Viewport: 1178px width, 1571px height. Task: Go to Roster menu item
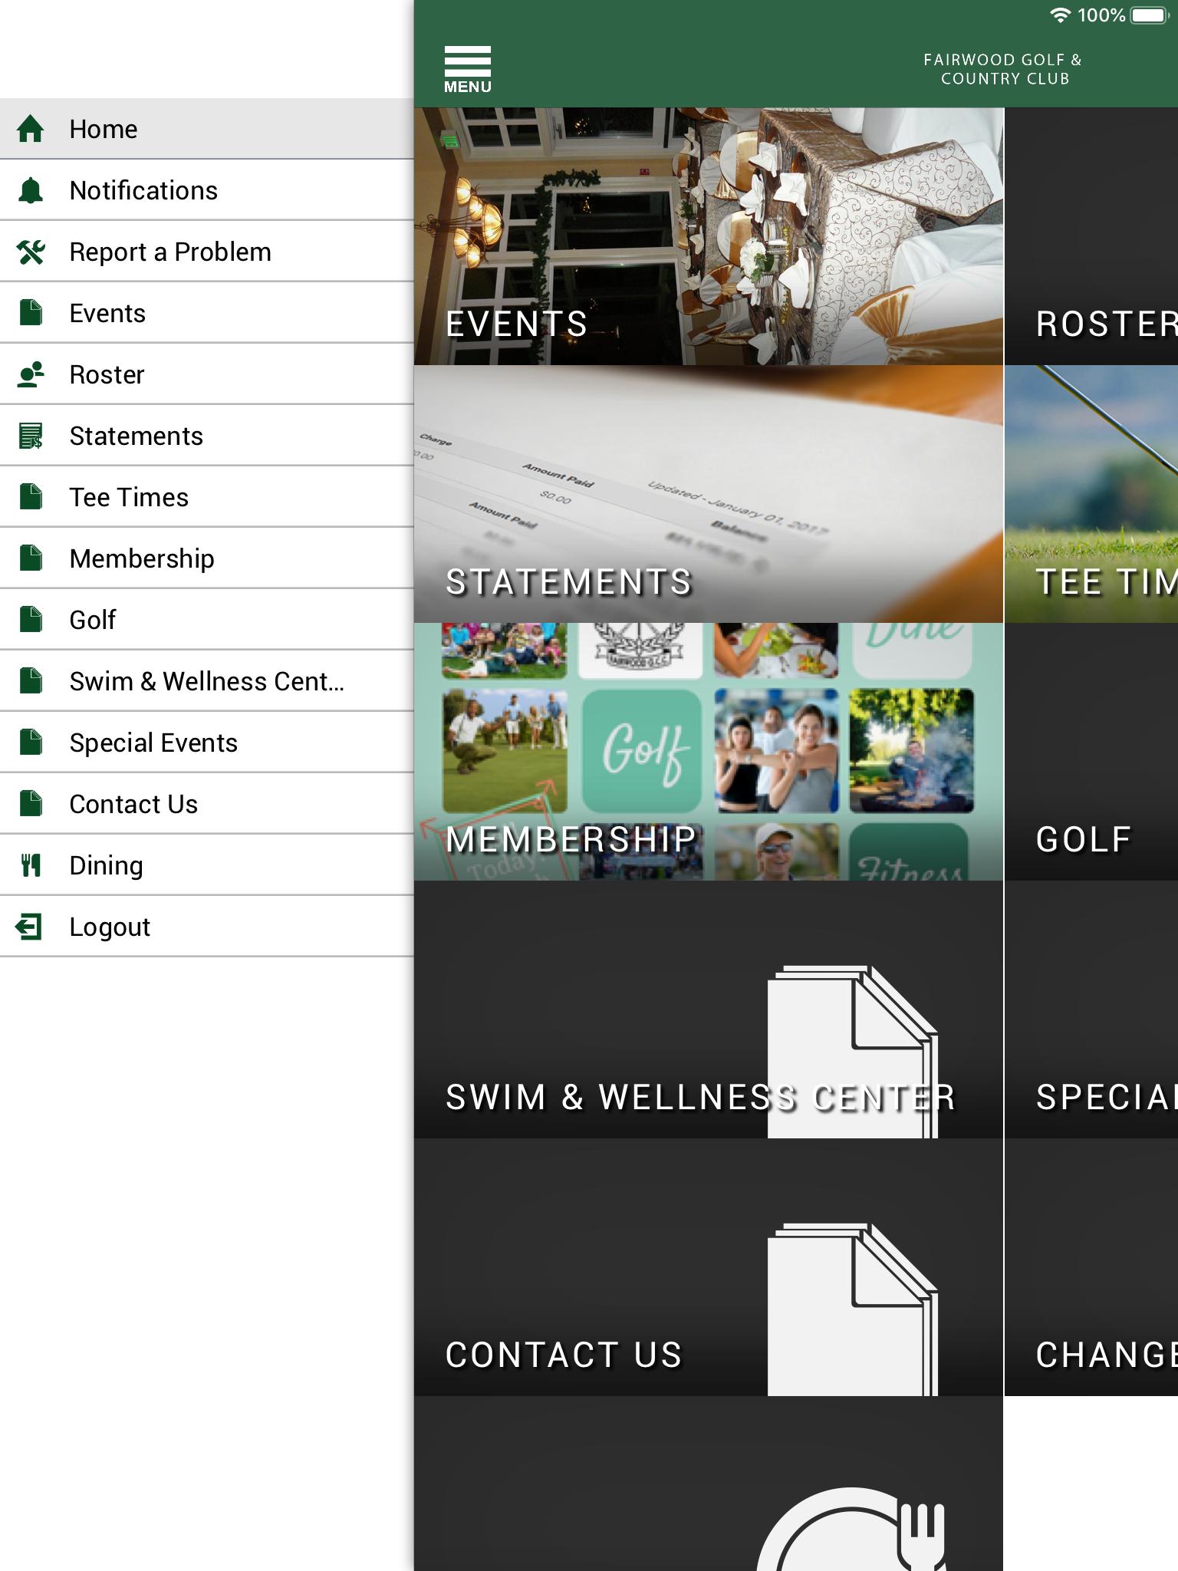[x=207, y=374]
